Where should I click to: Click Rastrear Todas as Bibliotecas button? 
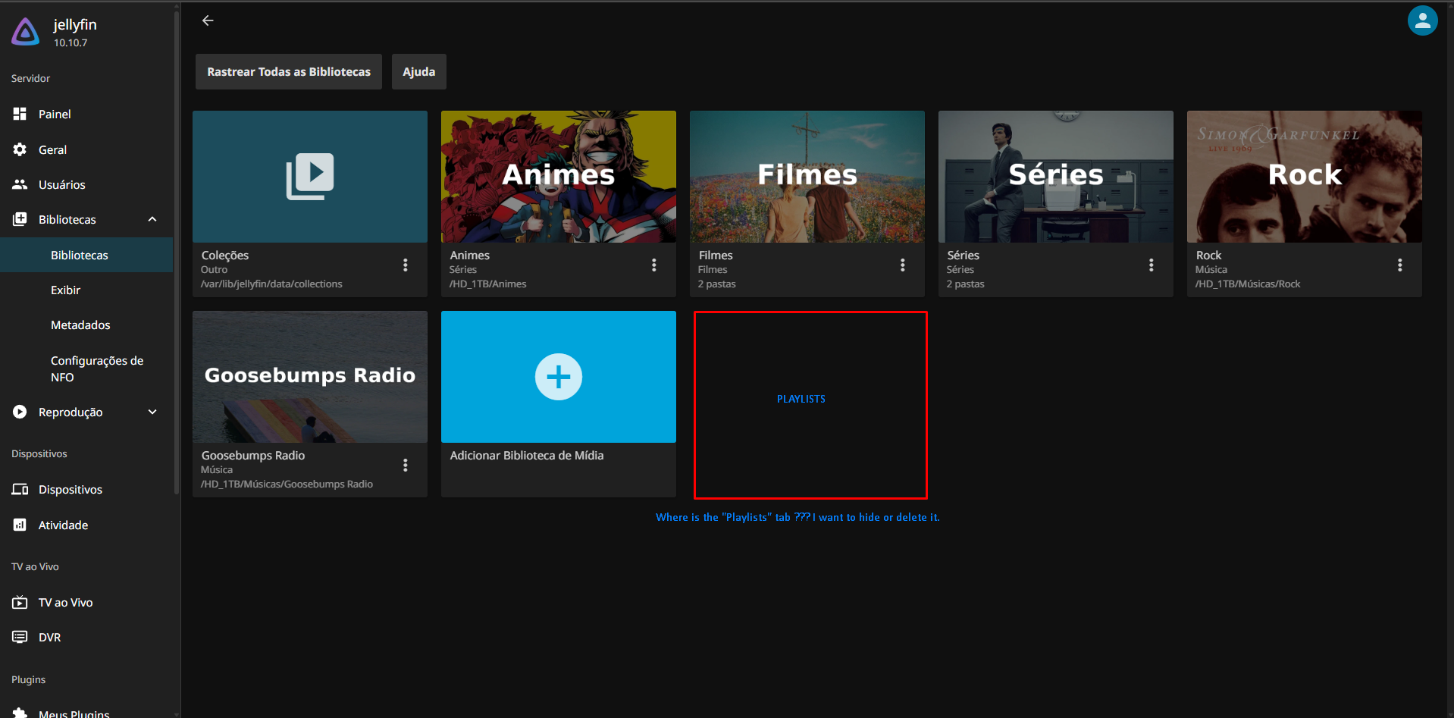click(289, 72)
